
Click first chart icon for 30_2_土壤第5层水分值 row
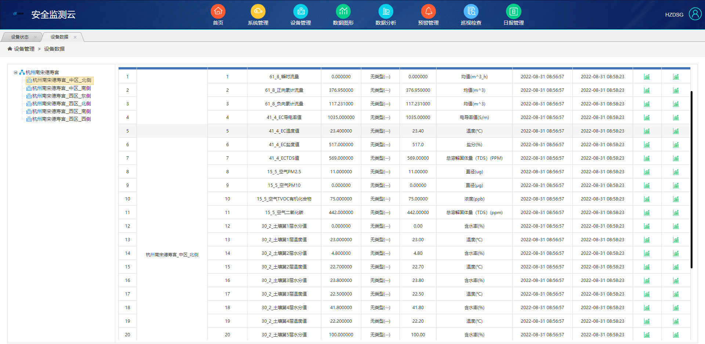(647, 335)
